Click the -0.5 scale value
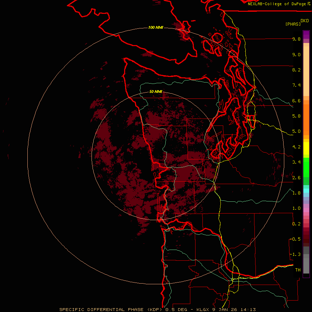Viewport: 312px width, 312px height. pyautogui.click(x=295, y=239)
